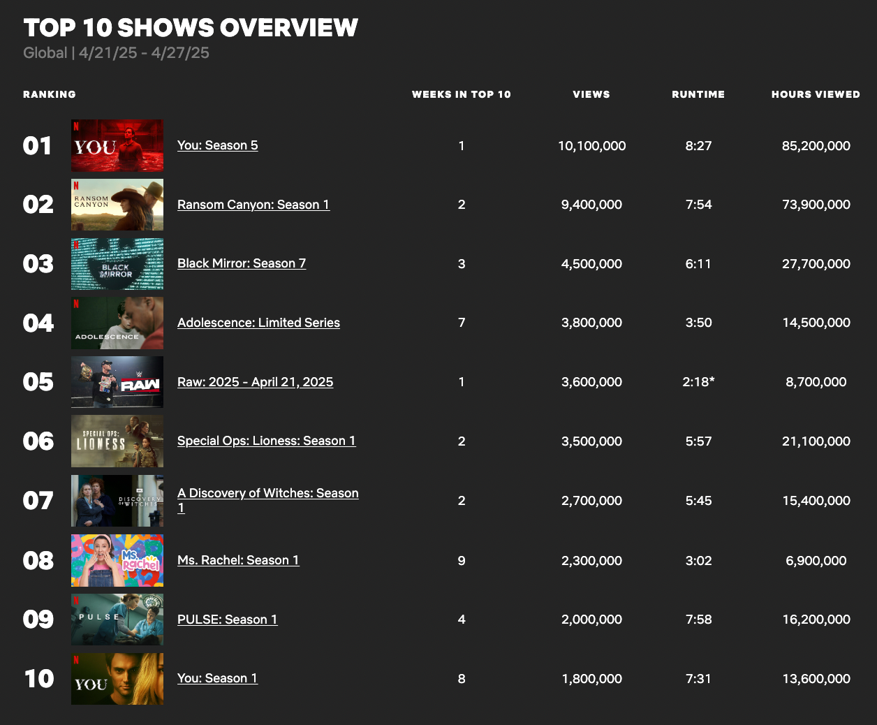Click the WWE Raw poster thumbnail
This screenshot has height=725, width=877.
pyautogui.click(x=117, y=382)
